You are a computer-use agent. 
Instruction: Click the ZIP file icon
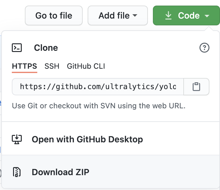click(16, 172)
